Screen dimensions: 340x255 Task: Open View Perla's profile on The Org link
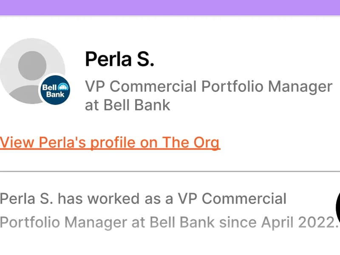(x=110, y=142)
